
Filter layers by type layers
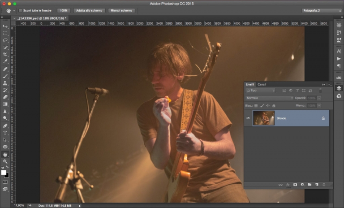pyautogui.click(x=297, y=91)
